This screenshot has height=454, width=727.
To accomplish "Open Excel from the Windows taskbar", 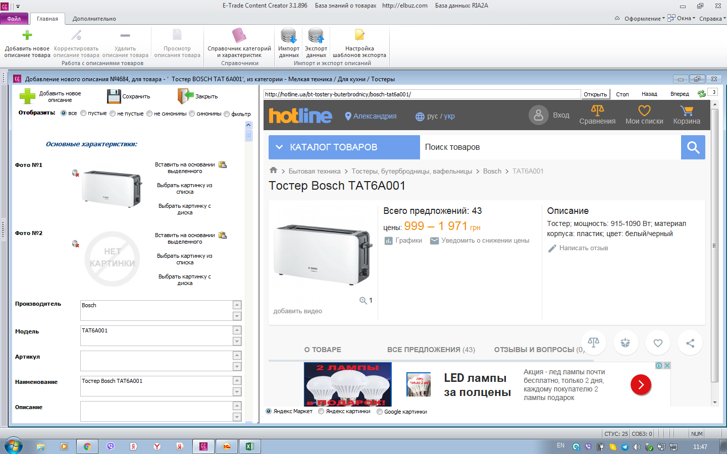I will click(250, 446).
